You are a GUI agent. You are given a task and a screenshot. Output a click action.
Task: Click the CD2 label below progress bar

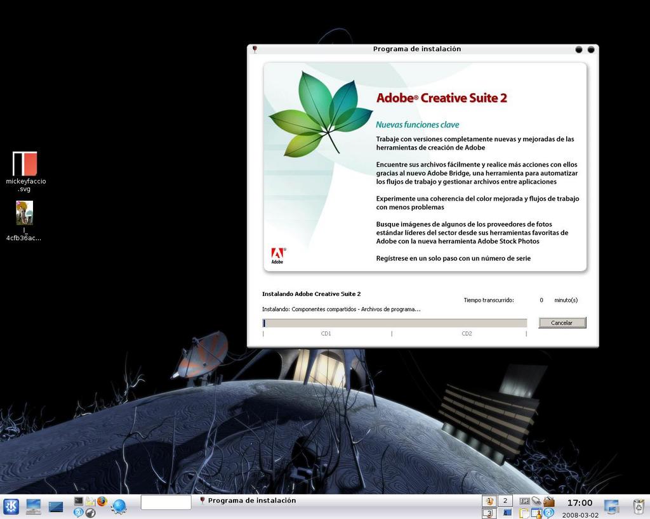[x=467, y=333]
